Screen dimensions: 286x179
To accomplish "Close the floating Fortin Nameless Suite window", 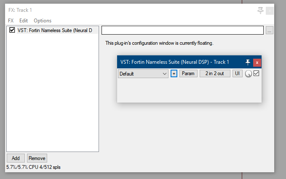I will click(x=257, y=62).
